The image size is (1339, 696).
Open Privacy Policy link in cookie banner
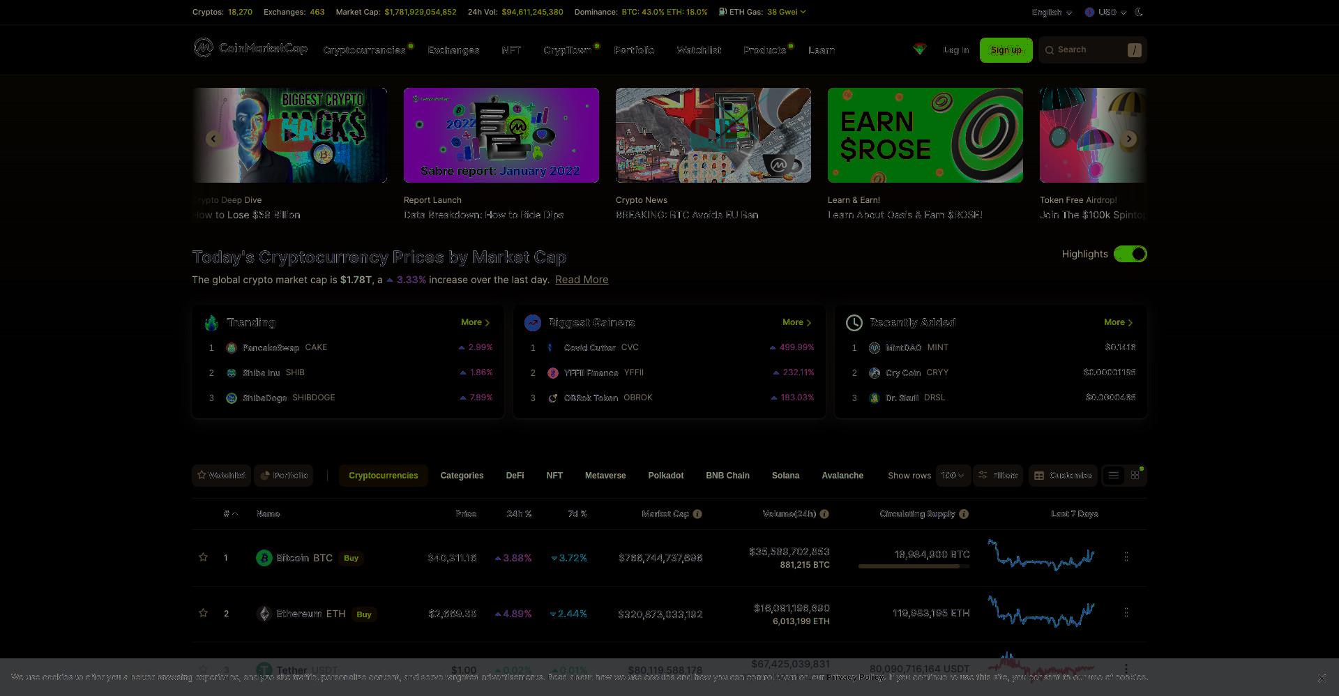(856, 677)
